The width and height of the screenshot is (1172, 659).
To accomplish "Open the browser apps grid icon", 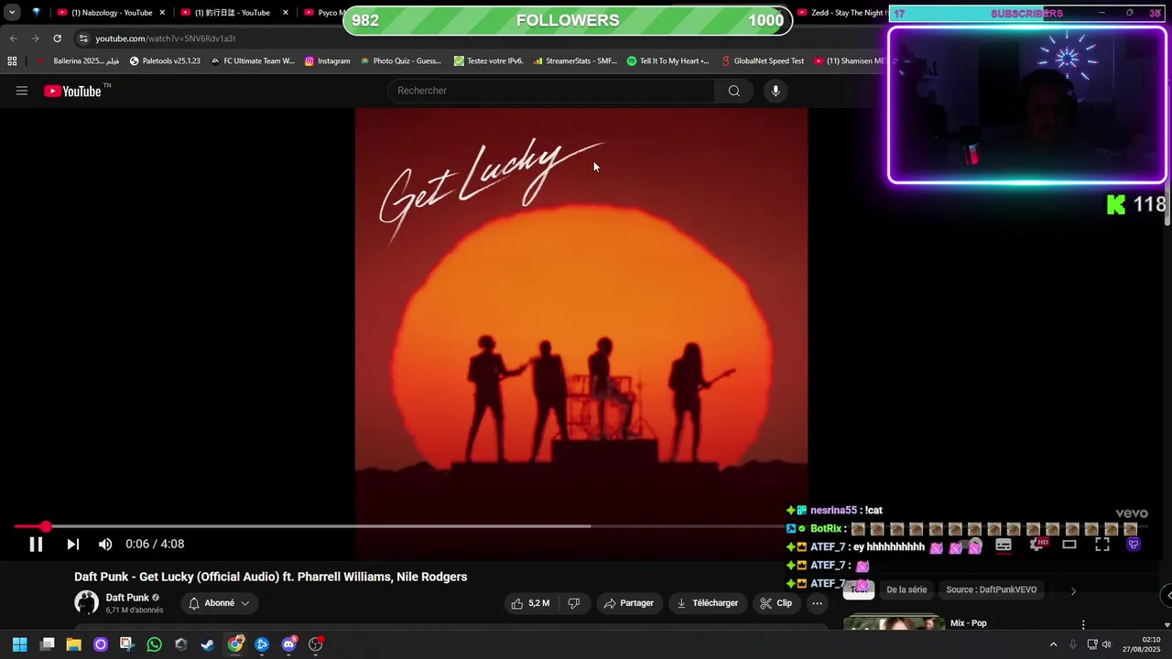I will click(x=12, y=61).
